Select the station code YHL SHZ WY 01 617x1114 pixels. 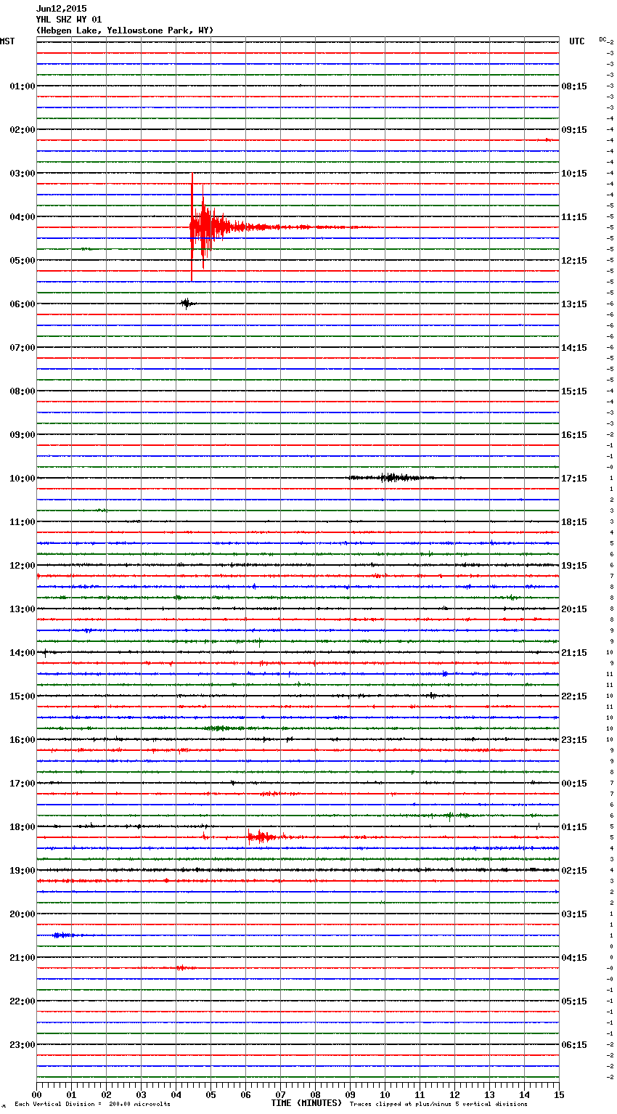point(69,20)
